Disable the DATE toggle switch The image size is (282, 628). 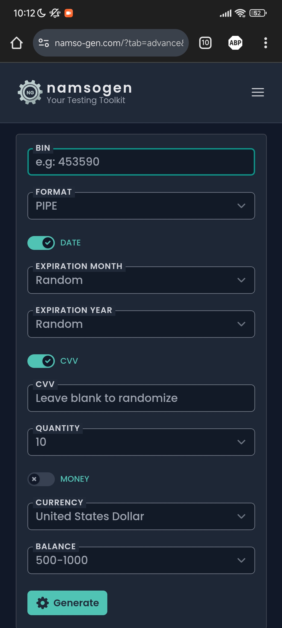pyautogui.click(x=41, y=243)
